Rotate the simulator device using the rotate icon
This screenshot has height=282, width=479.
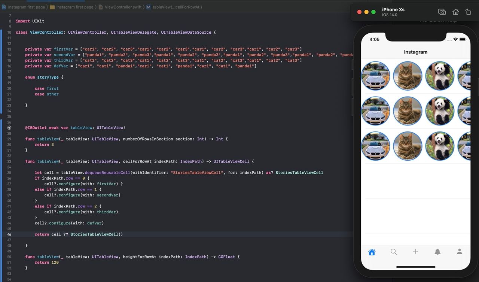tap(468, 12)
